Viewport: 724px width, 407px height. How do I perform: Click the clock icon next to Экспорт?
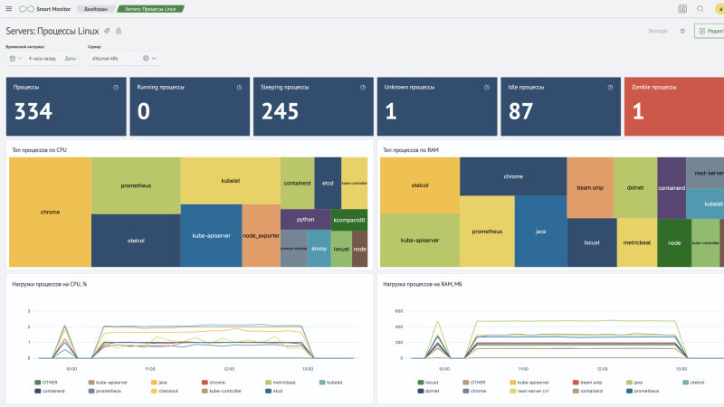point(682,31)
